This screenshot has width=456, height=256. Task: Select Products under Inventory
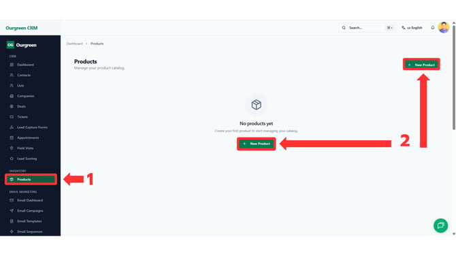coord(31,180)
